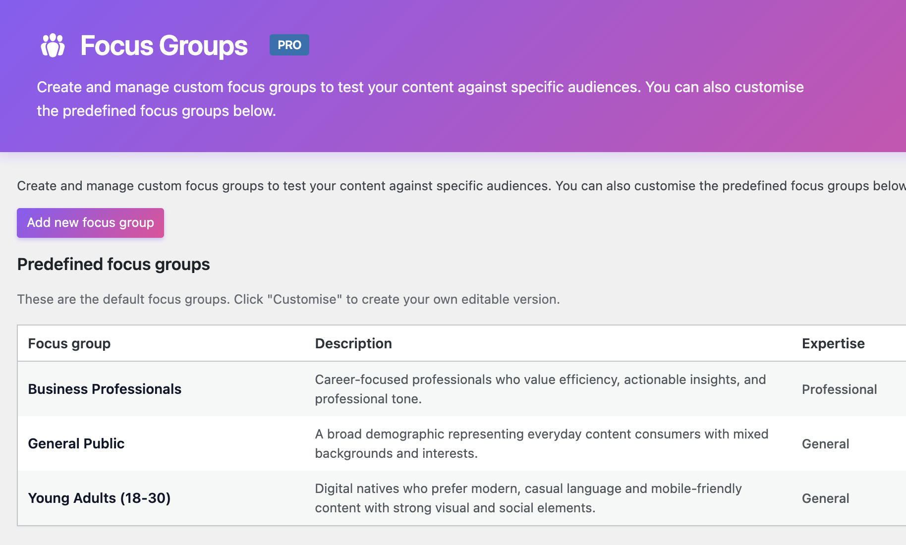Click the banner description about custom focus groups

click(x=420, y=99)
